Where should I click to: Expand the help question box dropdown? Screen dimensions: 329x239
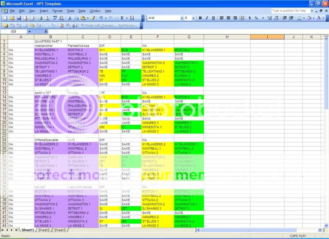click(x=312, y=11)
